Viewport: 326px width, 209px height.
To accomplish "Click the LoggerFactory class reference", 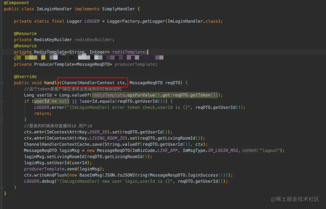I will (123, 21).
